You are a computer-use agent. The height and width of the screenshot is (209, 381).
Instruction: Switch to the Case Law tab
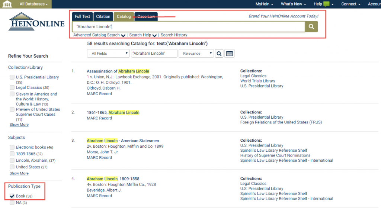[x=146, y=16]
